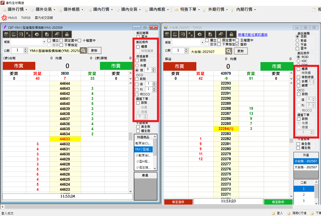Image resolution: width=321 pixels, height=216 pixels.
Task: Increase 口數 with the stepper in YM window
Action: tap(25, 49)
